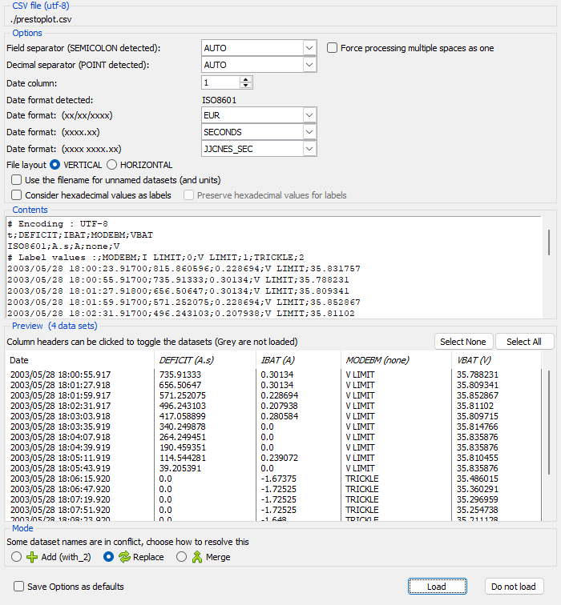The image size is (561, 605).
Task: Enable Force processing multiple spaces as one
Action: click(332, 48)
